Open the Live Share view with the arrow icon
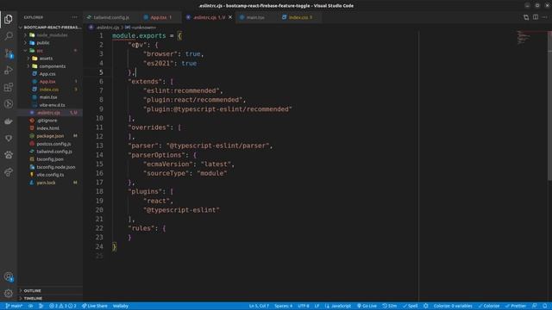This screenshot has width=552, height=310. click(x=9, y=172)
